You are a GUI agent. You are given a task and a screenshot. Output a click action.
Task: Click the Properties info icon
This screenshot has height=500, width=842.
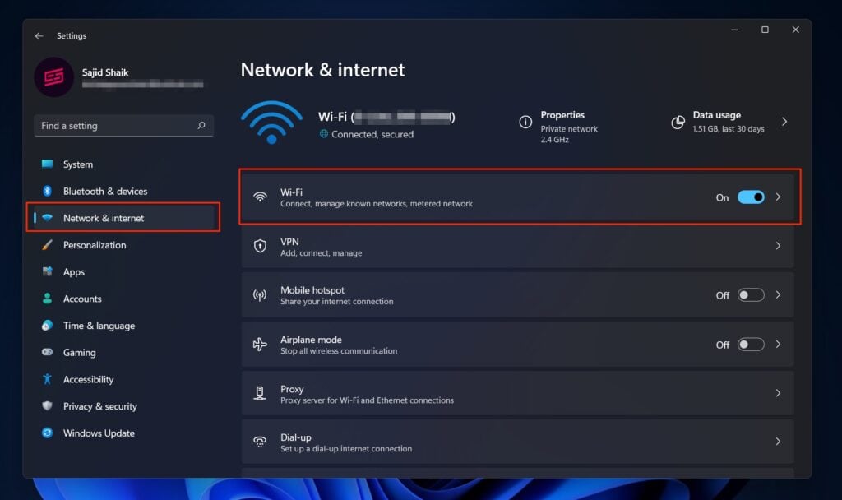point(525,122)
